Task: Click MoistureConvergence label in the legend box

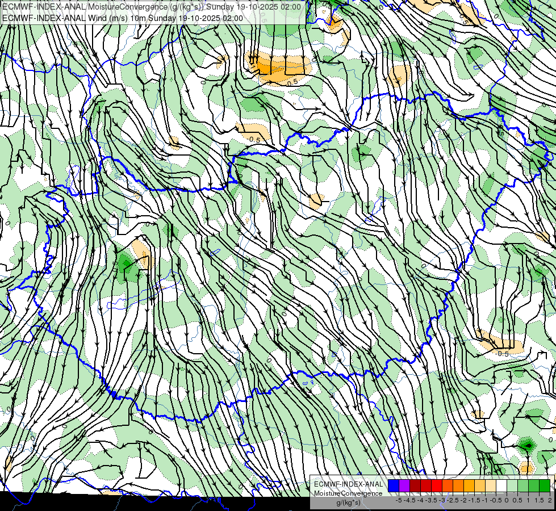Action: 349,493
